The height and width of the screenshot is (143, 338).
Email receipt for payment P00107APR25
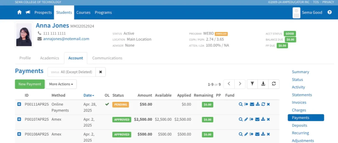[x=257, y=119]
